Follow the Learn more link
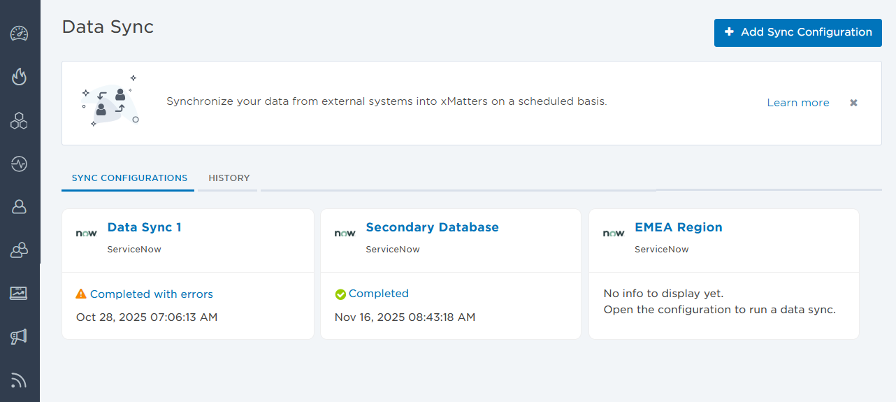Viewport: 896px width, 402px height. 797,103
